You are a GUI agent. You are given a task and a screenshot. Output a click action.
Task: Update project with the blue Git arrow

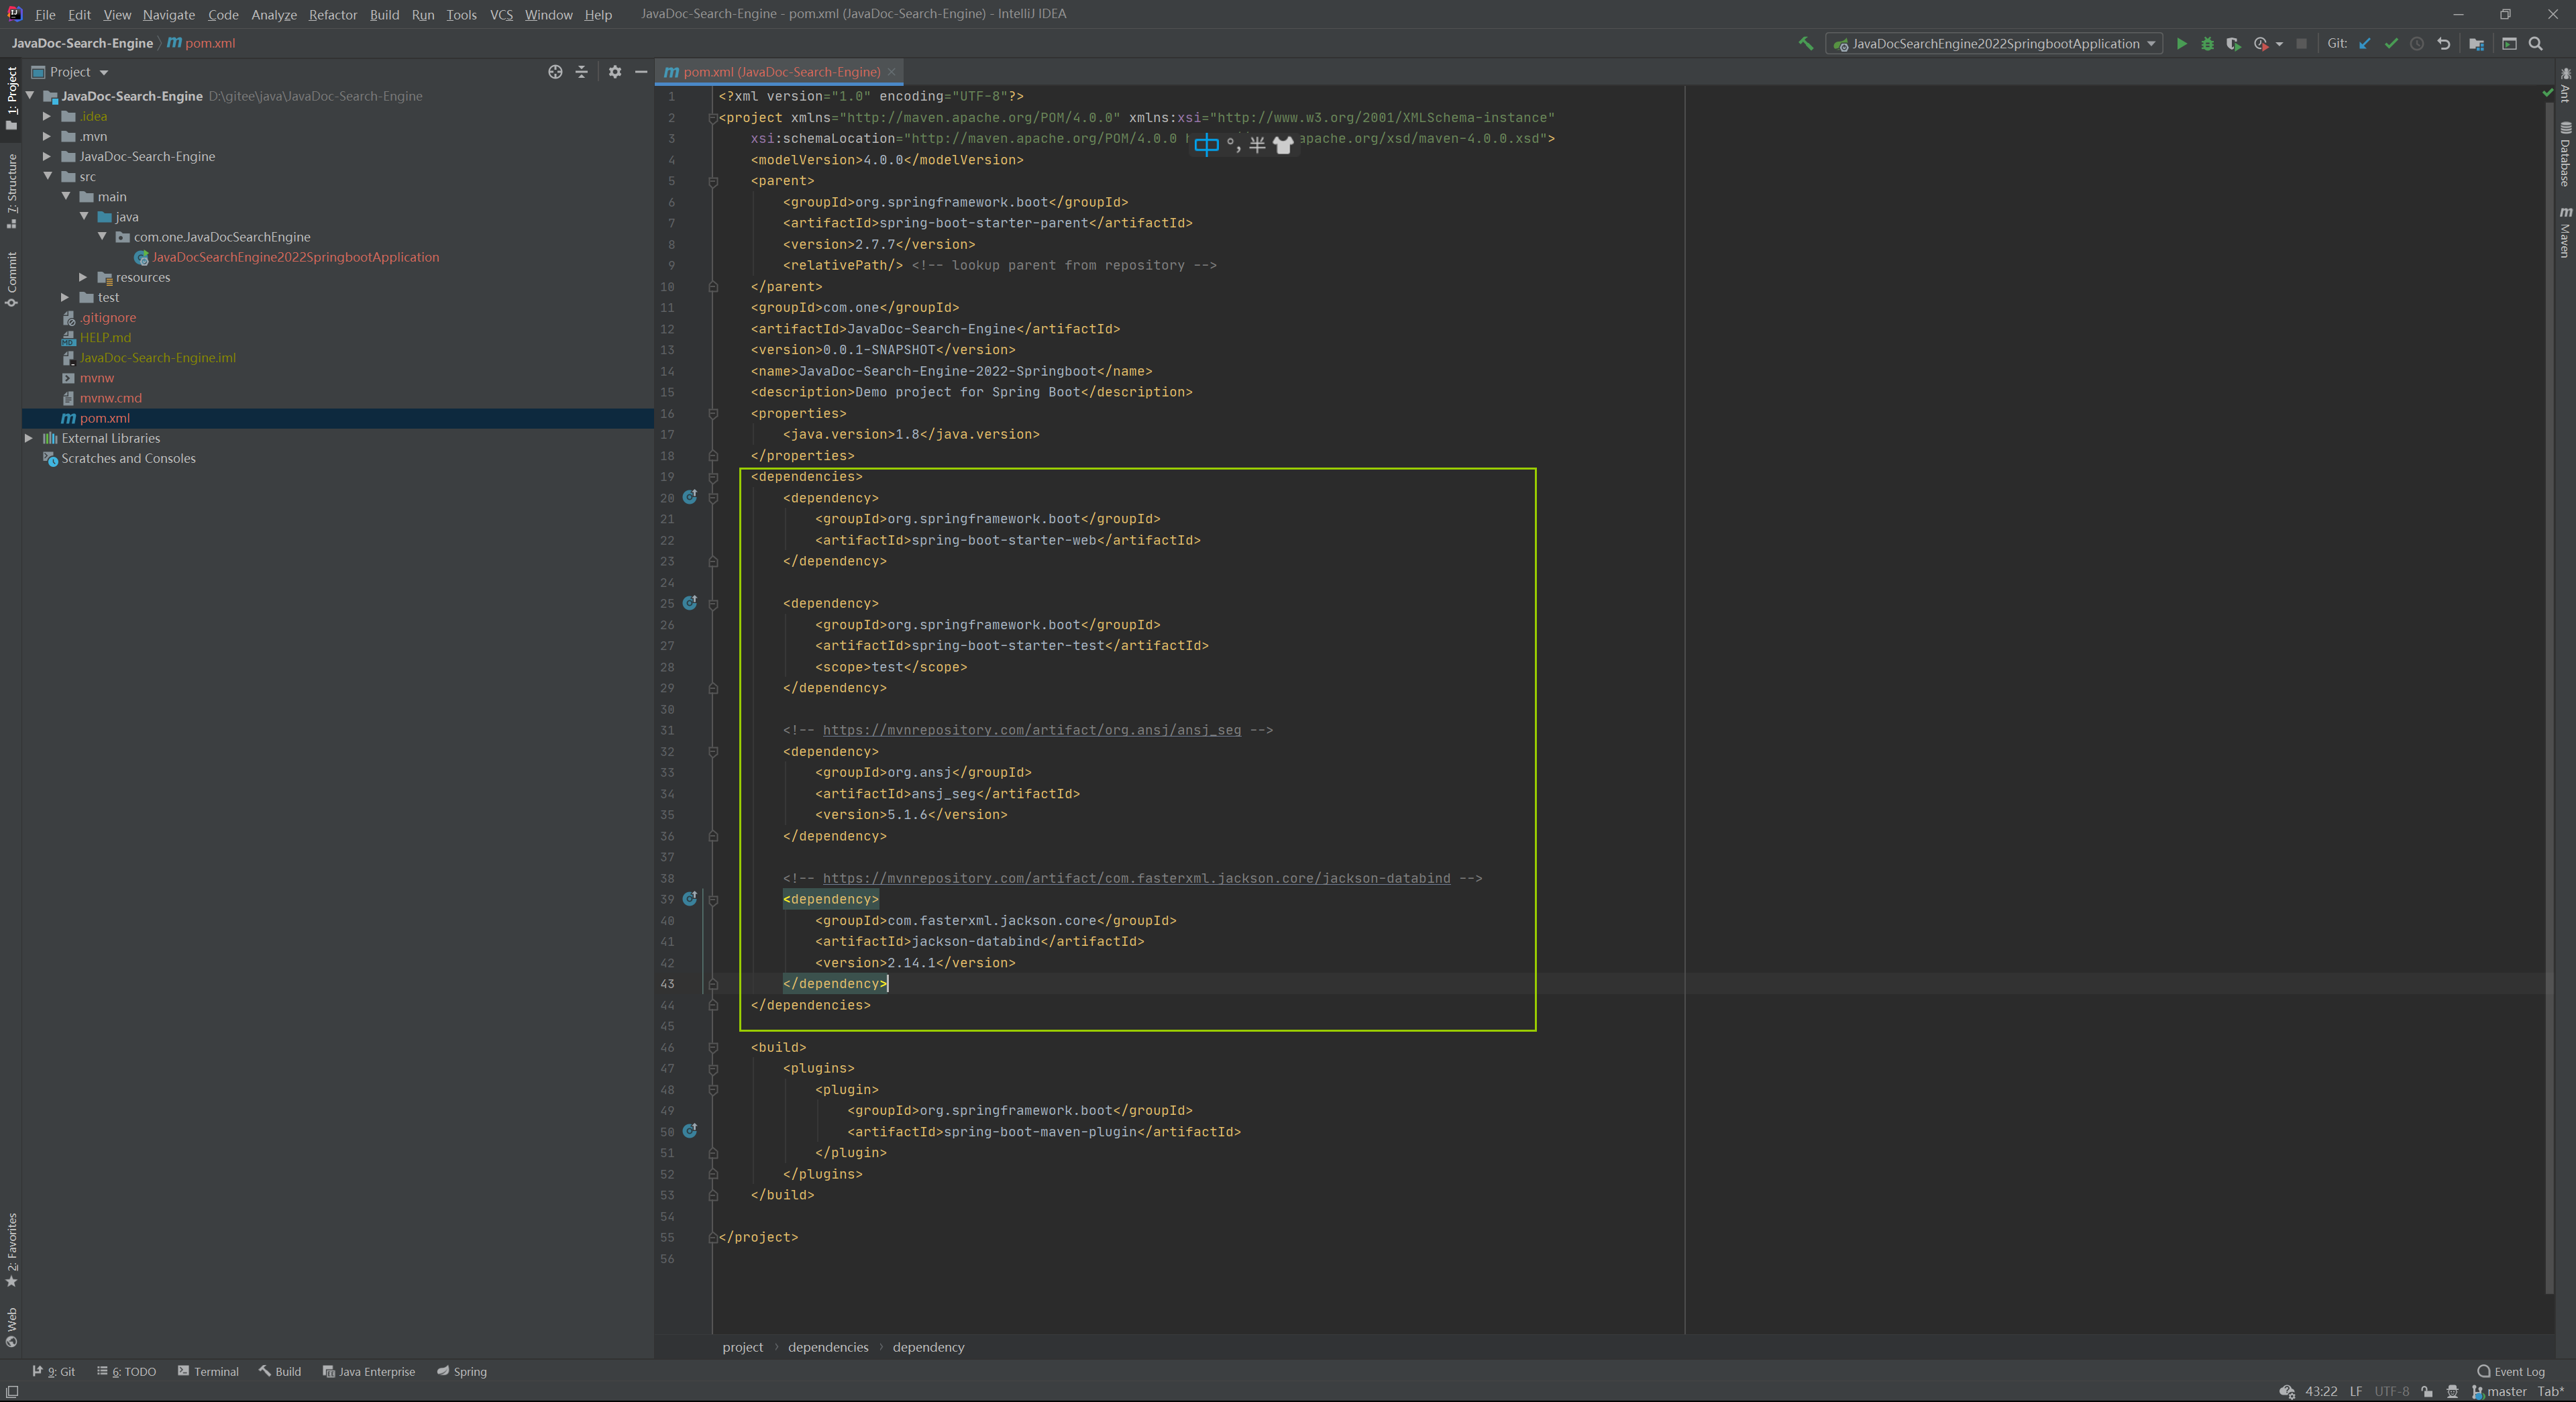pos(2365,44)
